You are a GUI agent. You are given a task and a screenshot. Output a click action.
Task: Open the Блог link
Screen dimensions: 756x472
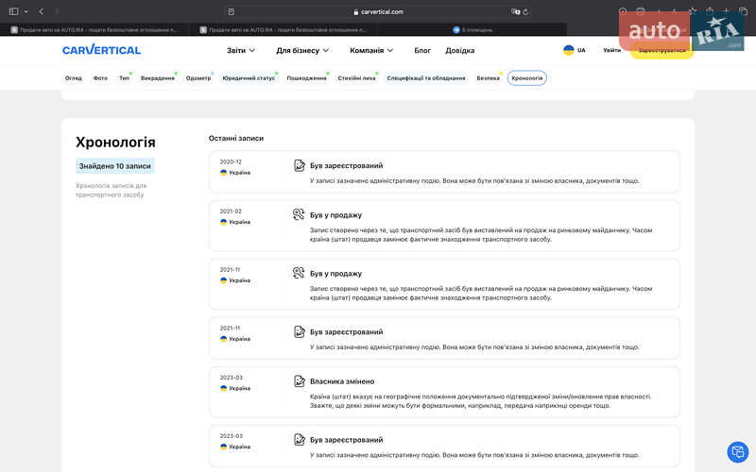(x=422, y=50)
